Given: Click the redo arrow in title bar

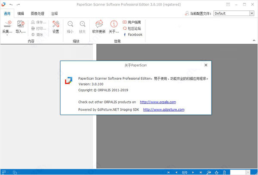Looking at the screenshot, I should pyautogui.click(x=18, y=4).
